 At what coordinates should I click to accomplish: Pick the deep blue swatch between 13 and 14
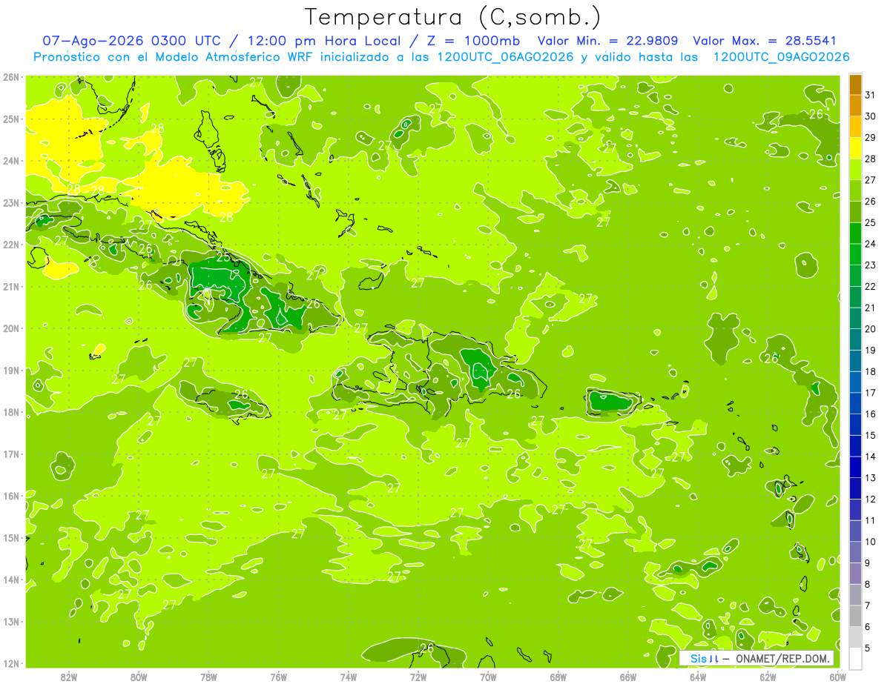point(855,467)
